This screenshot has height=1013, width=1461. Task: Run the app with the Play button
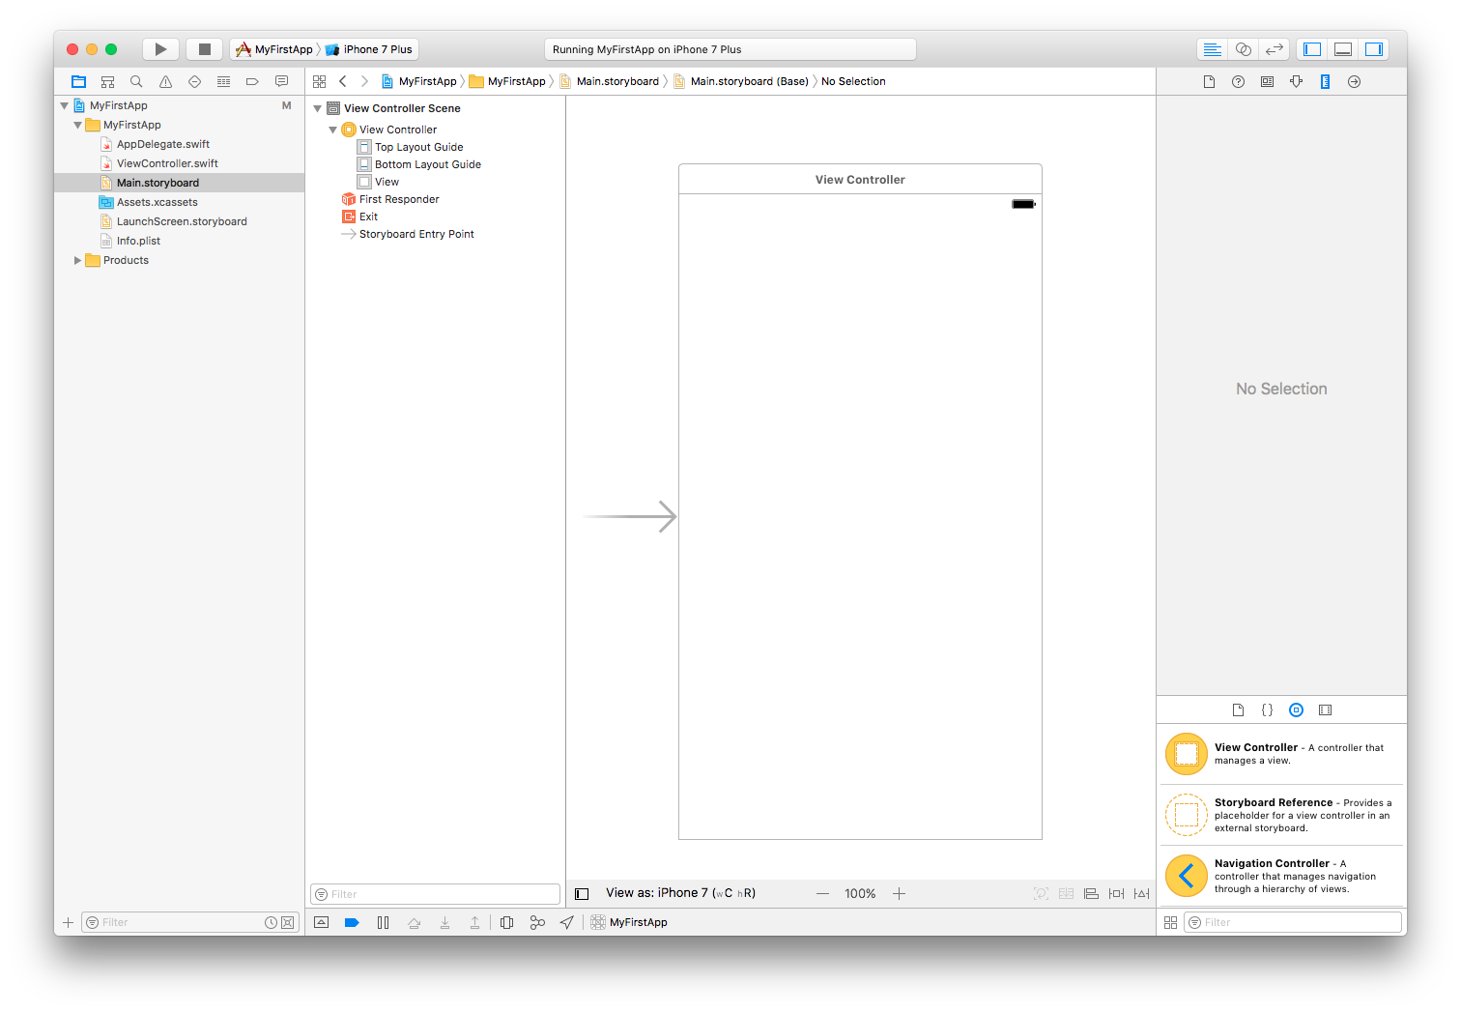160,49
